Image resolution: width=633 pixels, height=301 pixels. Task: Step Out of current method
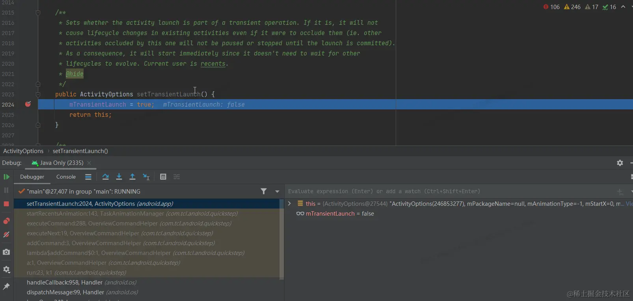pyautogui.click(x=132, y=177)
